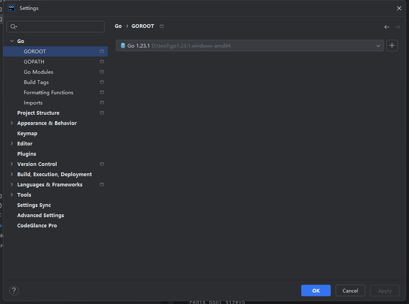Click project-level icon beside Go Modules

click(x=102, y=72)
